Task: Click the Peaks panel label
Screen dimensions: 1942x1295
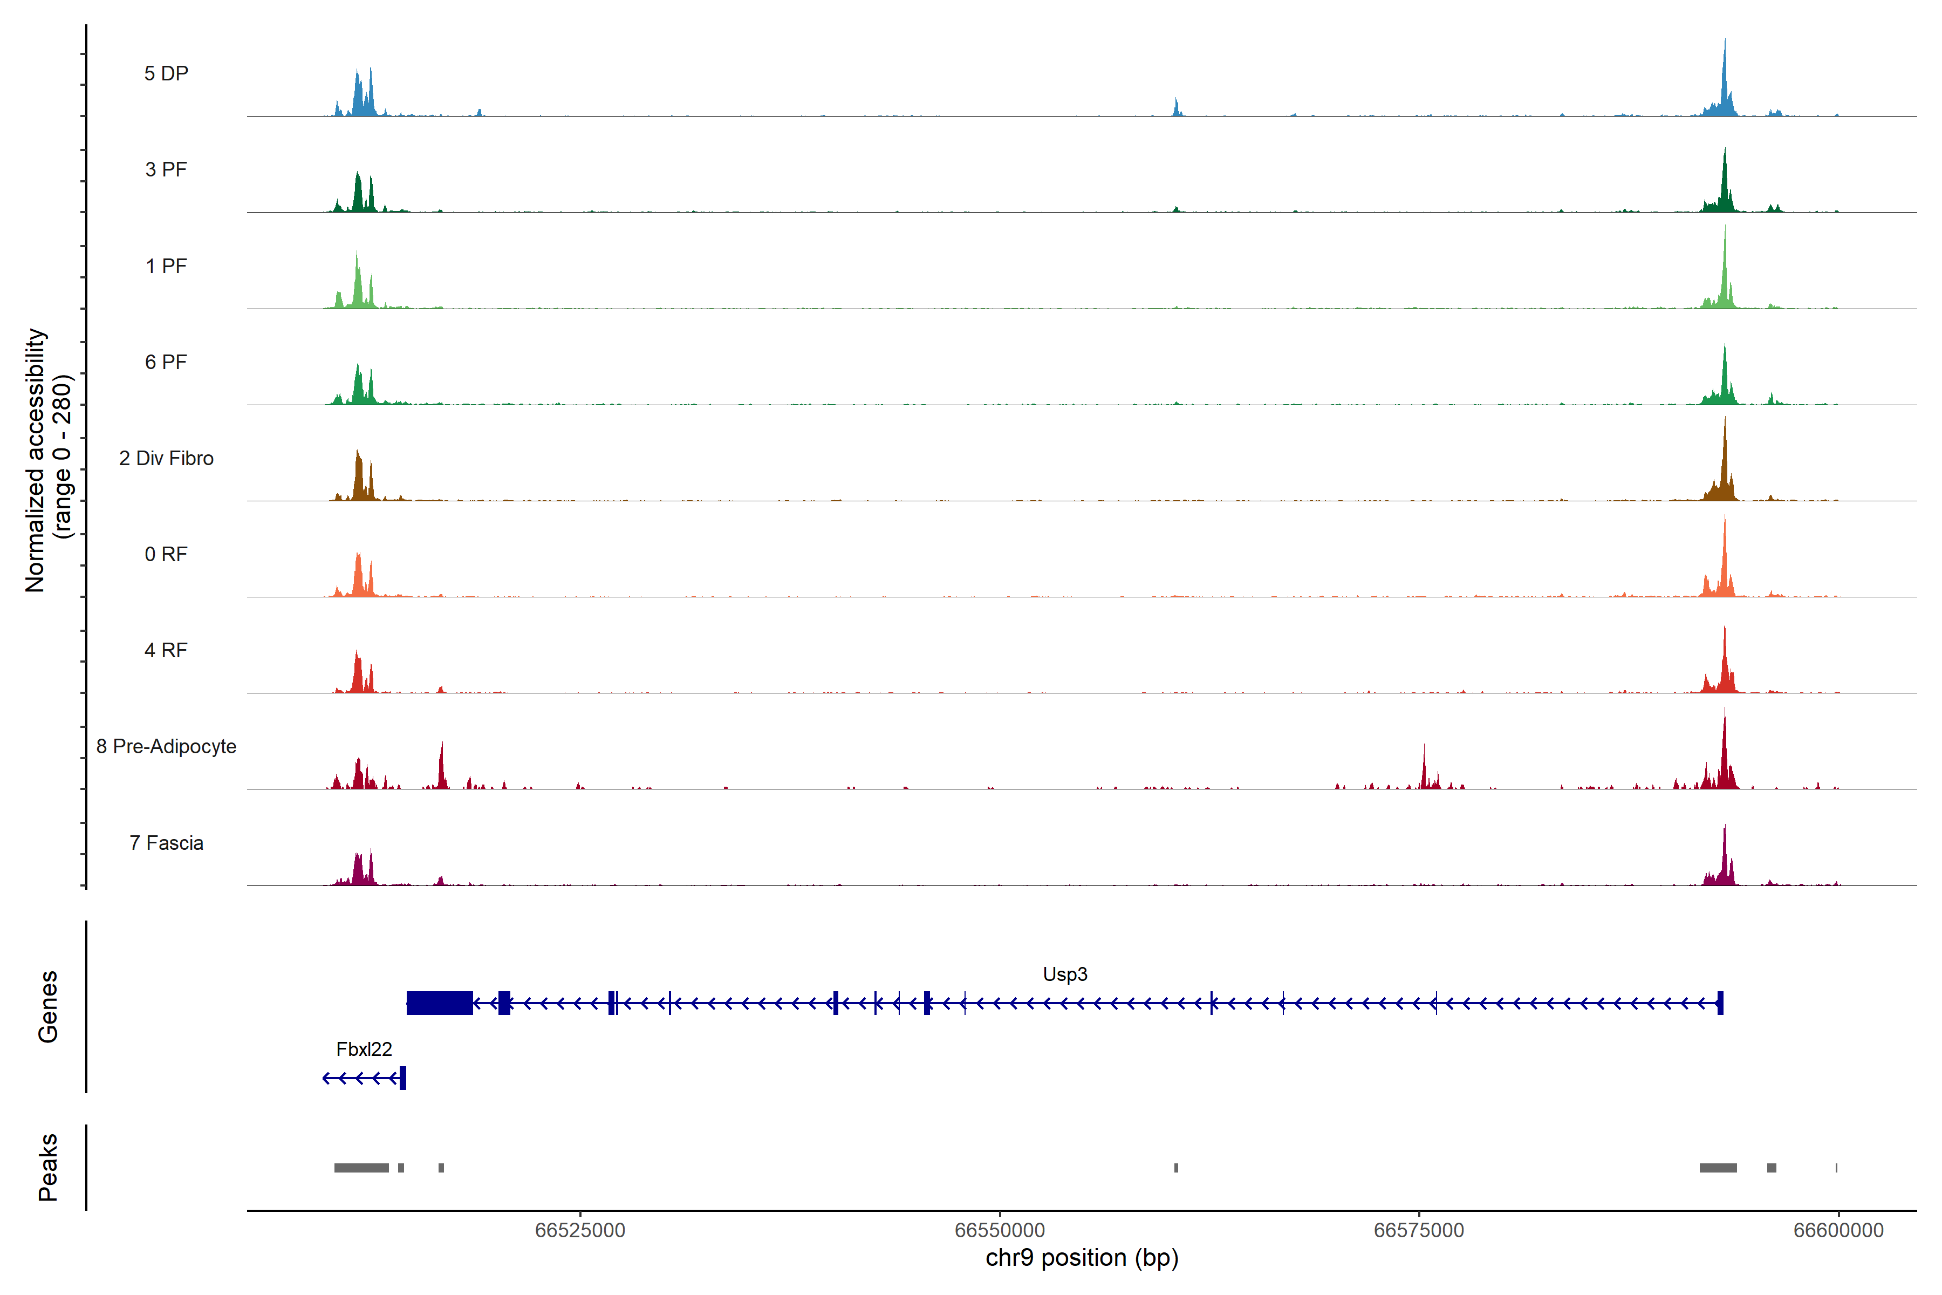Action: tap(48, 1167)
